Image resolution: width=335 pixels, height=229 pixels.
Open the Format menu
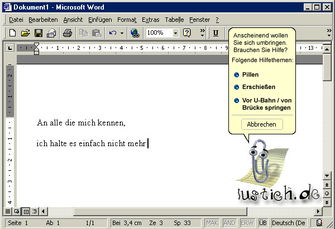(x=127, y=20)
